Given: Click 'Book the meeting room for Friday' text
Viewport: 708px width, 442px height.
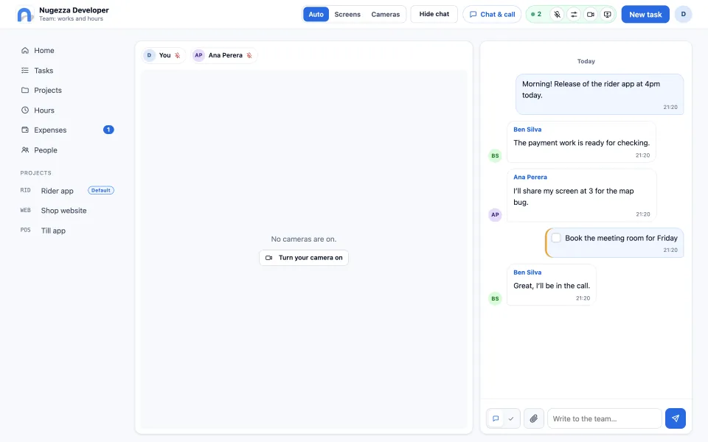Looking at the screenshot, I should (621, 238).
